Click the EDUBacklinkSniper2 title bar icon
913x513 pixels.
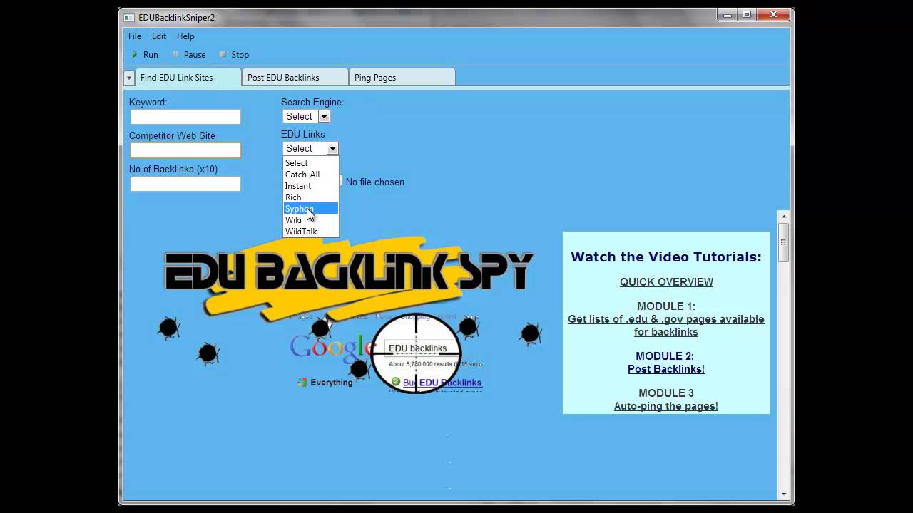click(x=129, y=17)
